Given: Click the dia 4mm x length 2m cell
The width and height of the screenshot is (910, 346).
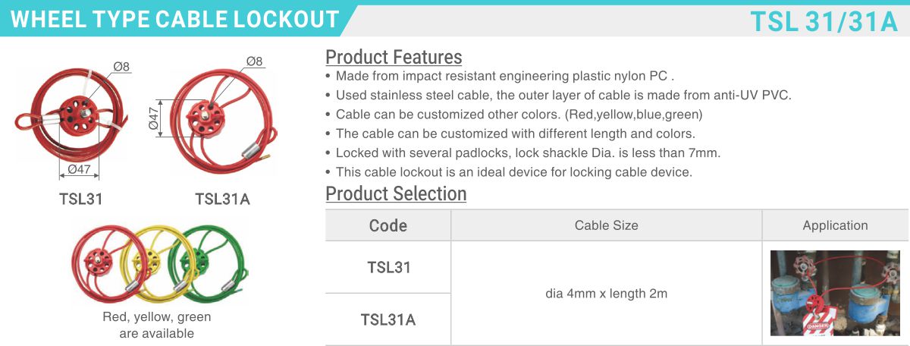Looking at the screenshot, I should click(607, 293).
